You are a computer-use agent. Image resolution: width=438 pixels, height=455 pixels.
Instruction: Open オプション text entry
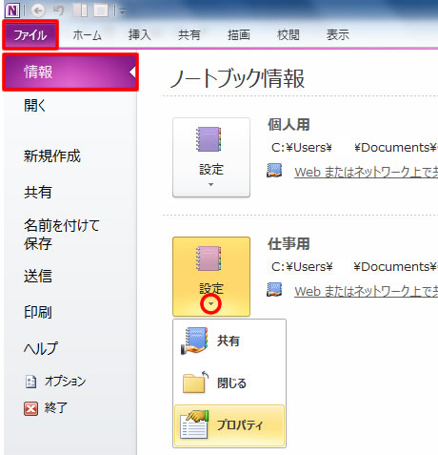[65, 381]
